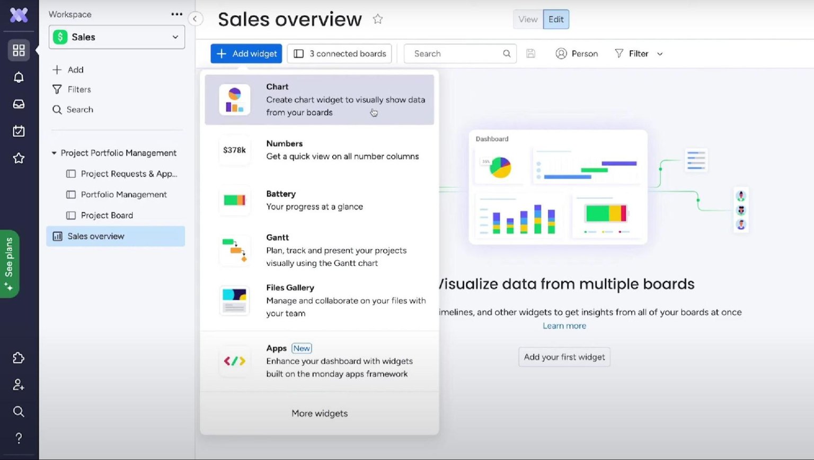814x460 pixels.
Task: Click the invite members person-plus icon
Action: (19, 385)
